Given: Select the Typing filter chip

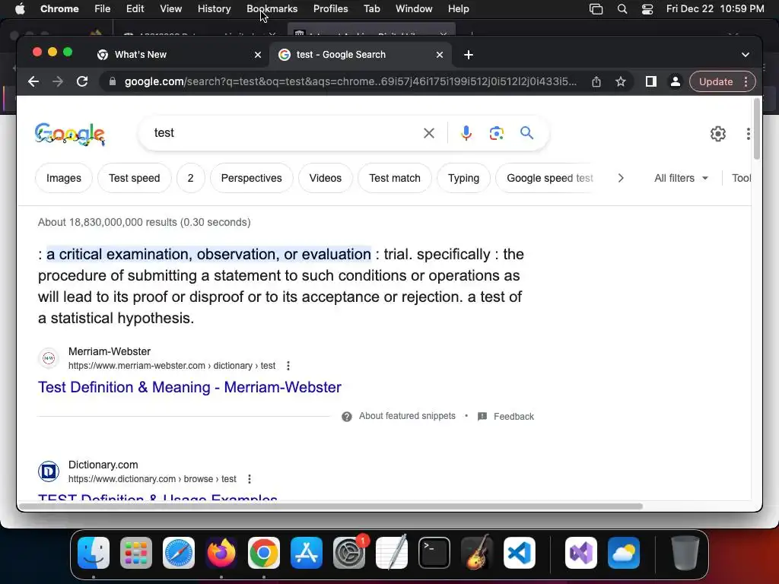Looking at the screenshot, I should 463,178.
